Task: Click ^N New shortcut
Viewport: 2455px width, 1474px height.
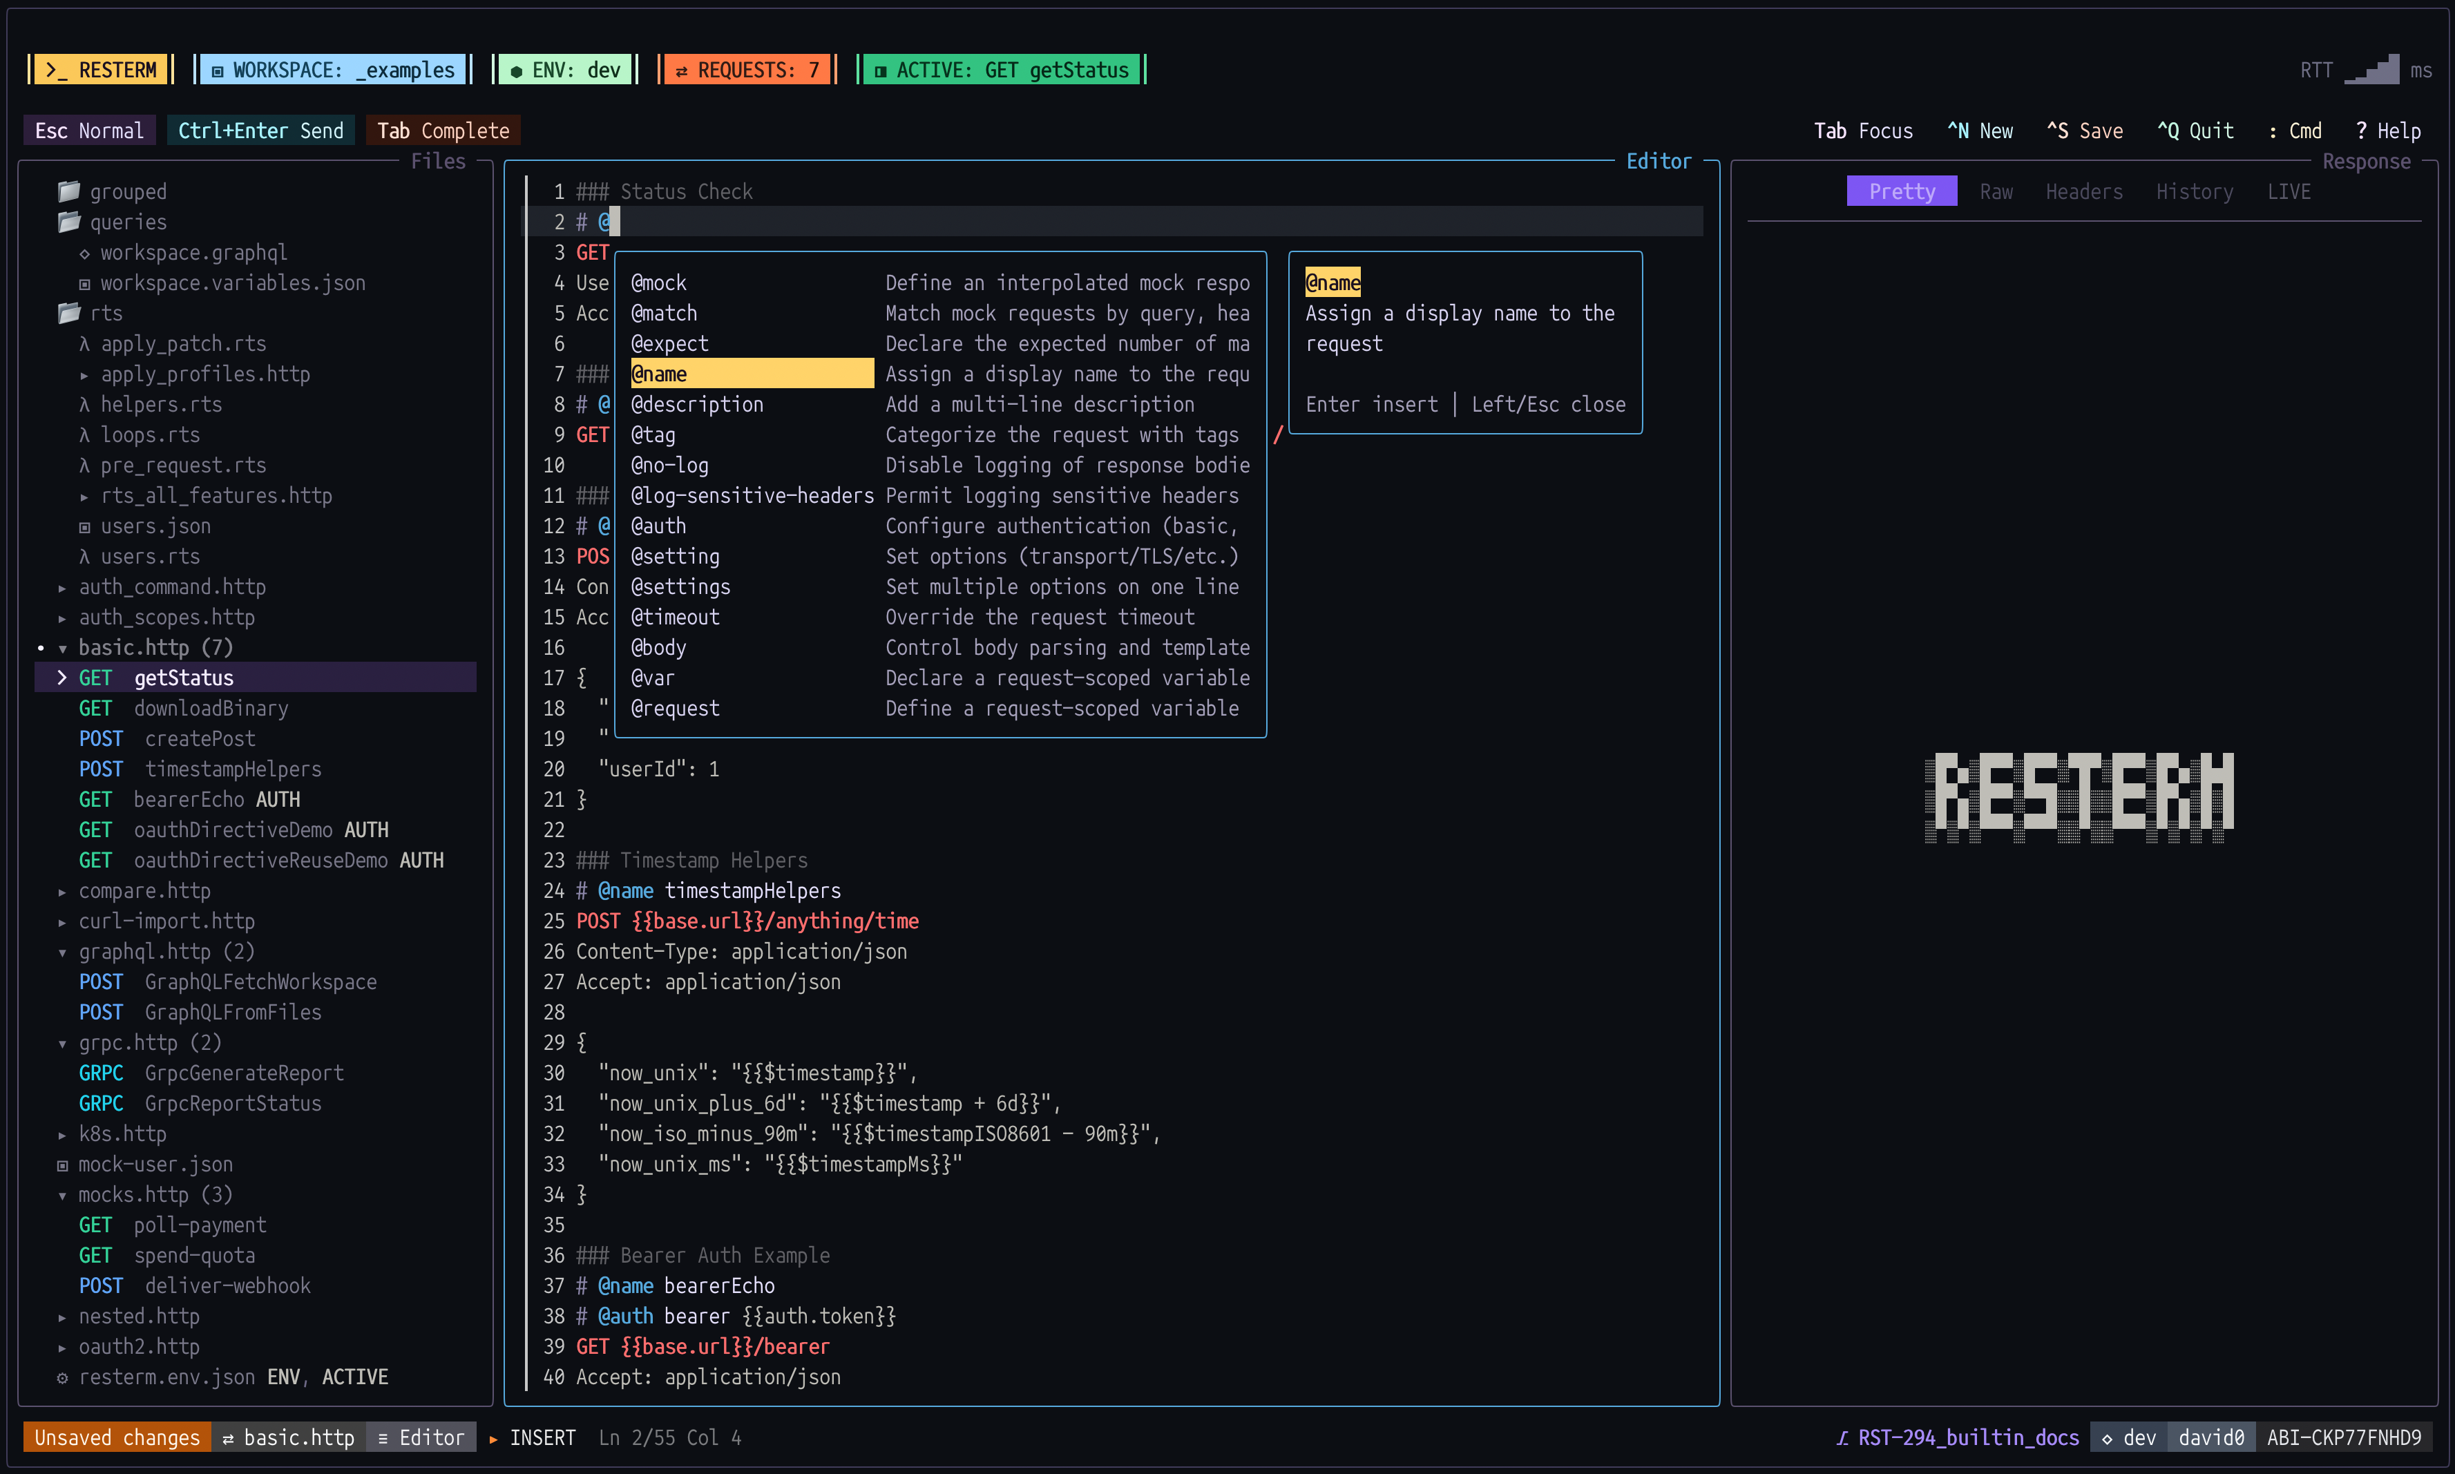Action: click(1980, 130)
